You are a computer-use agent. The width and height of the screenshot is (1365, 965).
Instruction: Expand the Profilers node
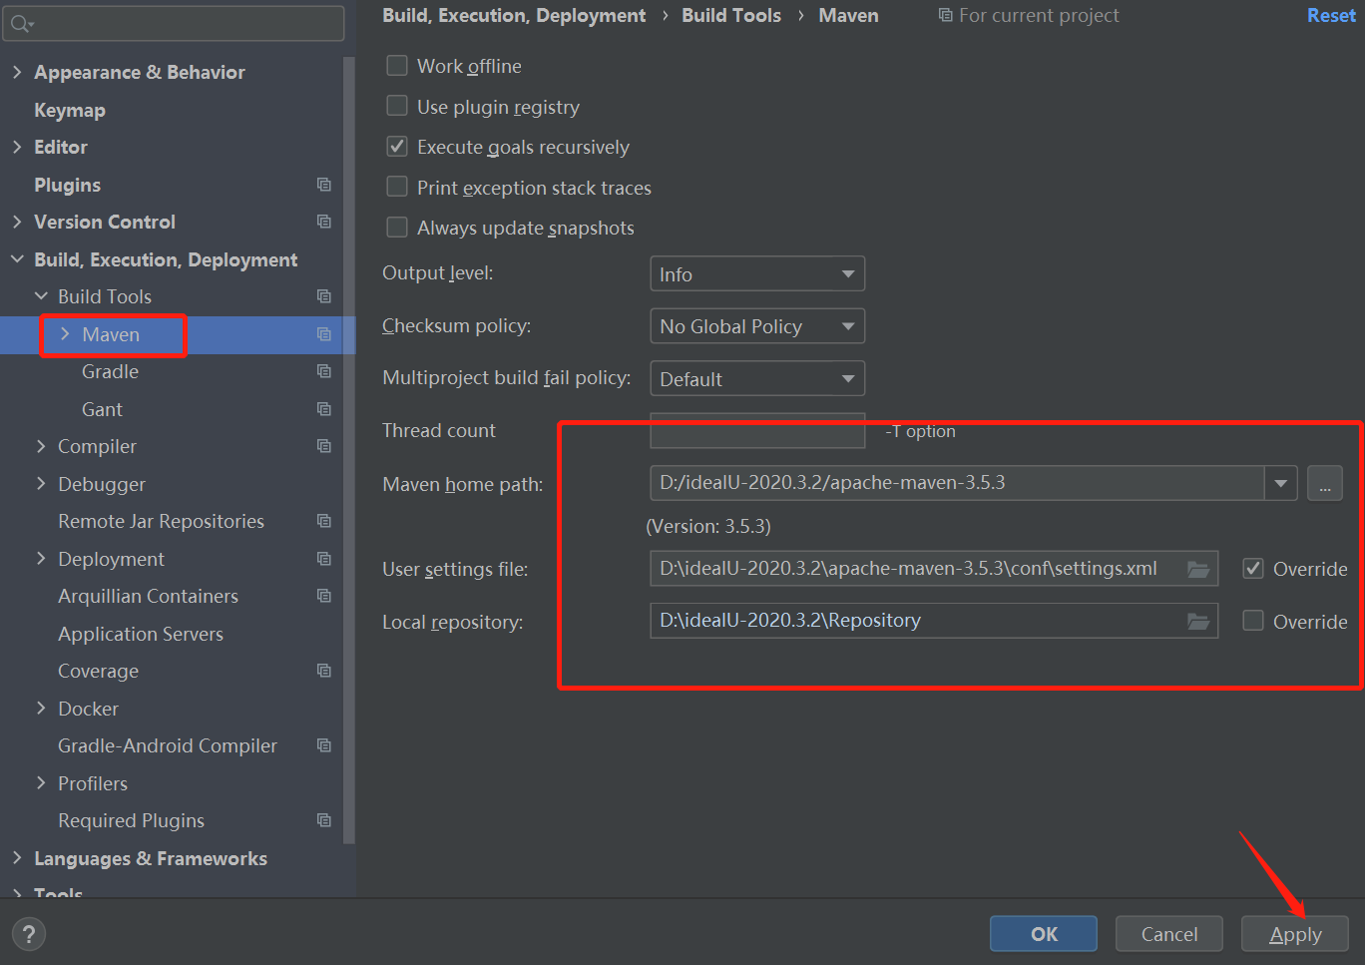point(41,783)
